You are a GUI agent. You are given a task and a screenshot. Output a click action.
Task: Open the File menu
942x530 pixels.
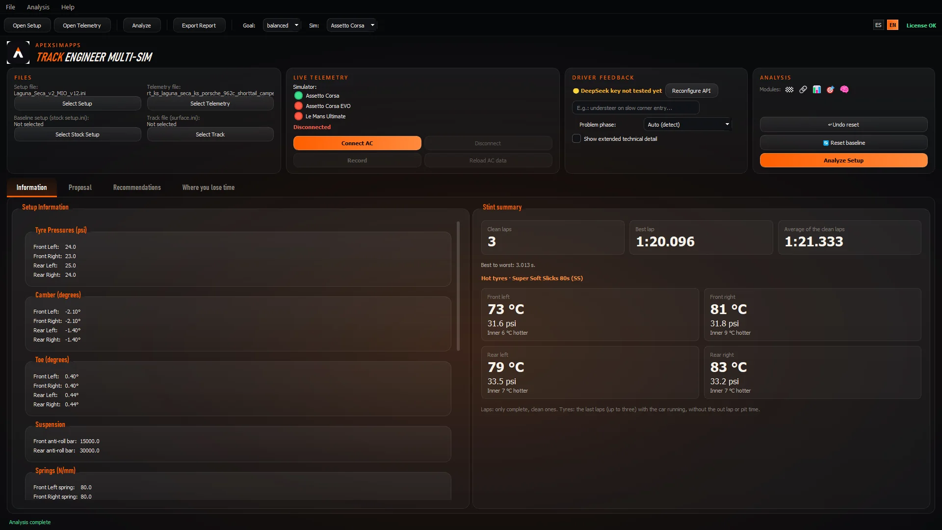(10, 7)
